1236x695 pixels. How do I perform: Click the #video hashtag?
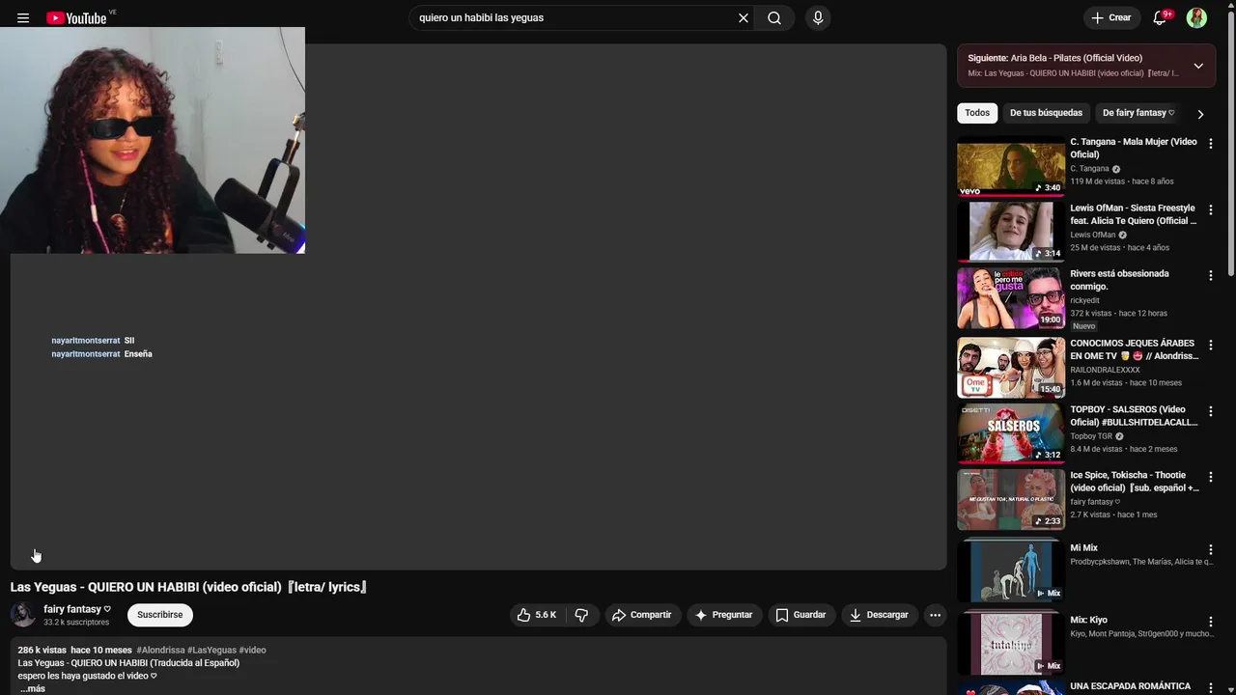point(252,651)
